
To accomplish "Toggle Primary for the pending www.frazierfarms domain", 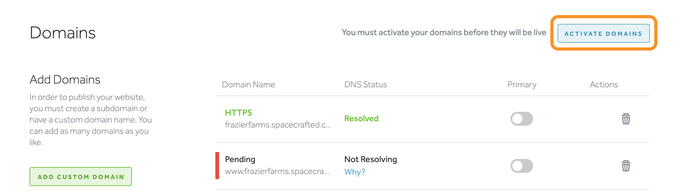I will click(521, 166).
